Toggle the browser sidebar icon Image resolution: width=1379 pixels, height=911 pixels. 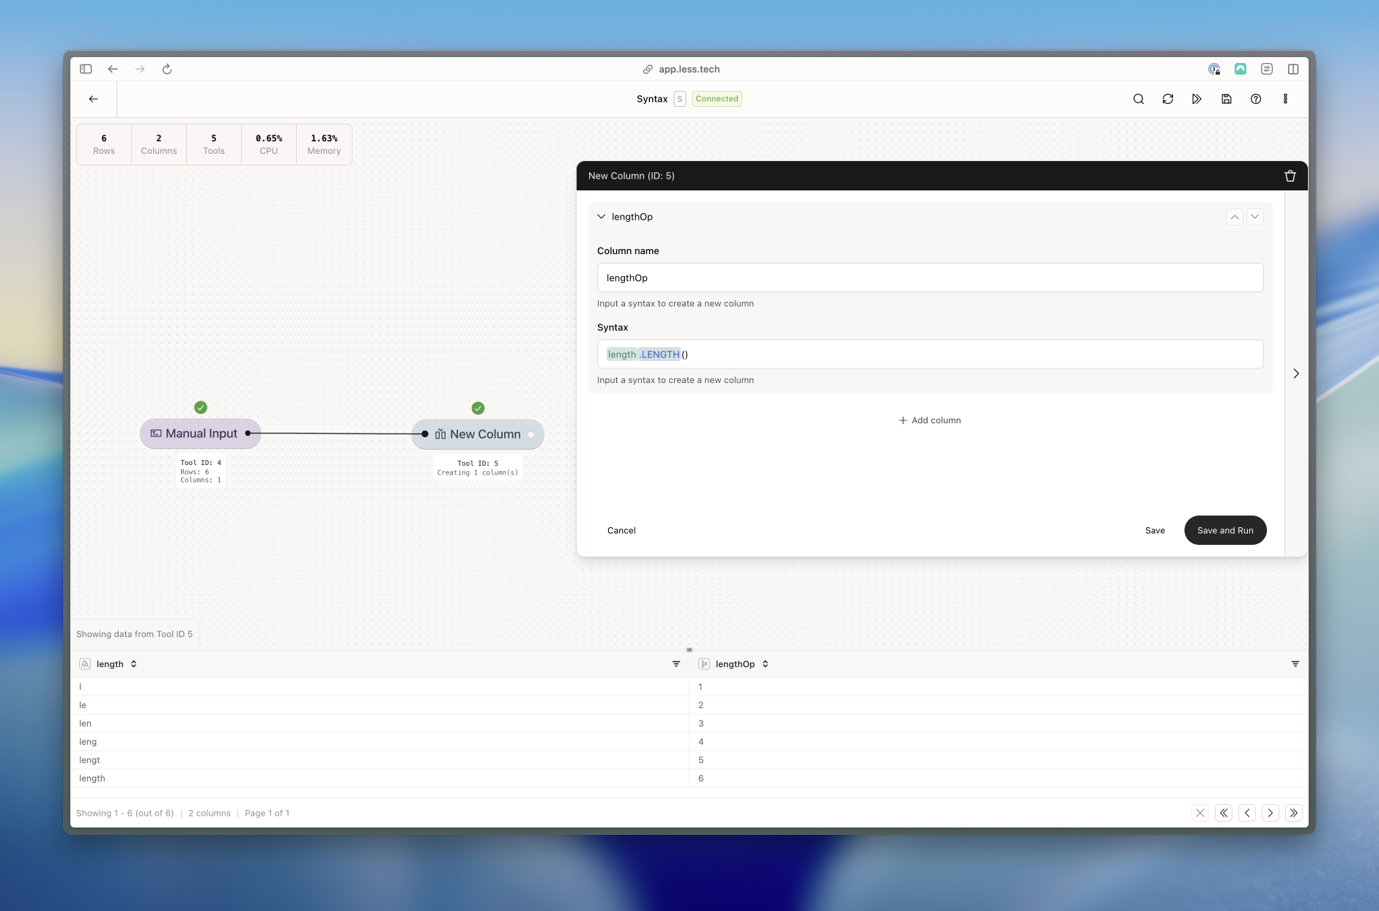(x=86, y=69)
